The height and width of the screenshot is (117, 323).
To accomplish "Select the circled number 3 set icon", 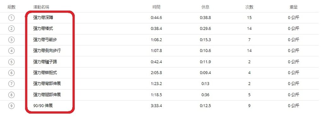I will 12,40.
